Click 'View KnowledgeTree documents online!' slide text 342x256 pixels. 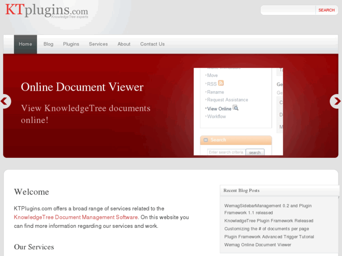86,114
